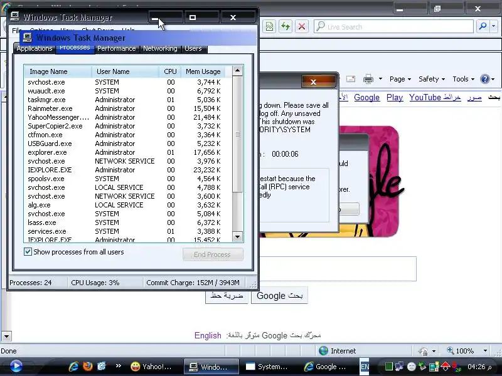Click the Read Mail envelope icon

pyautogui.click(x=351, y=79)
